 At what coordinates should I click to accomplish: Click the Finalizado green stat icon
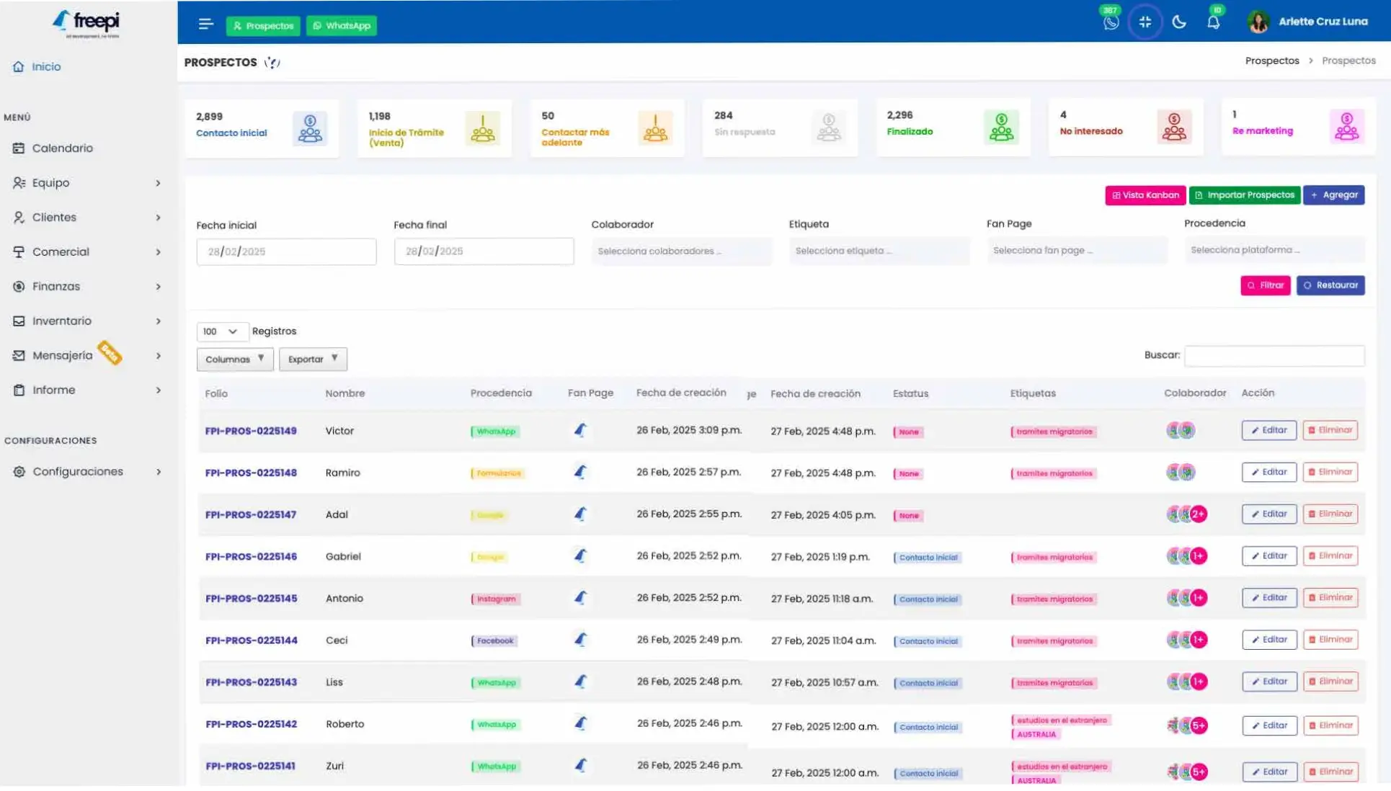click(x=1001, y=128)
